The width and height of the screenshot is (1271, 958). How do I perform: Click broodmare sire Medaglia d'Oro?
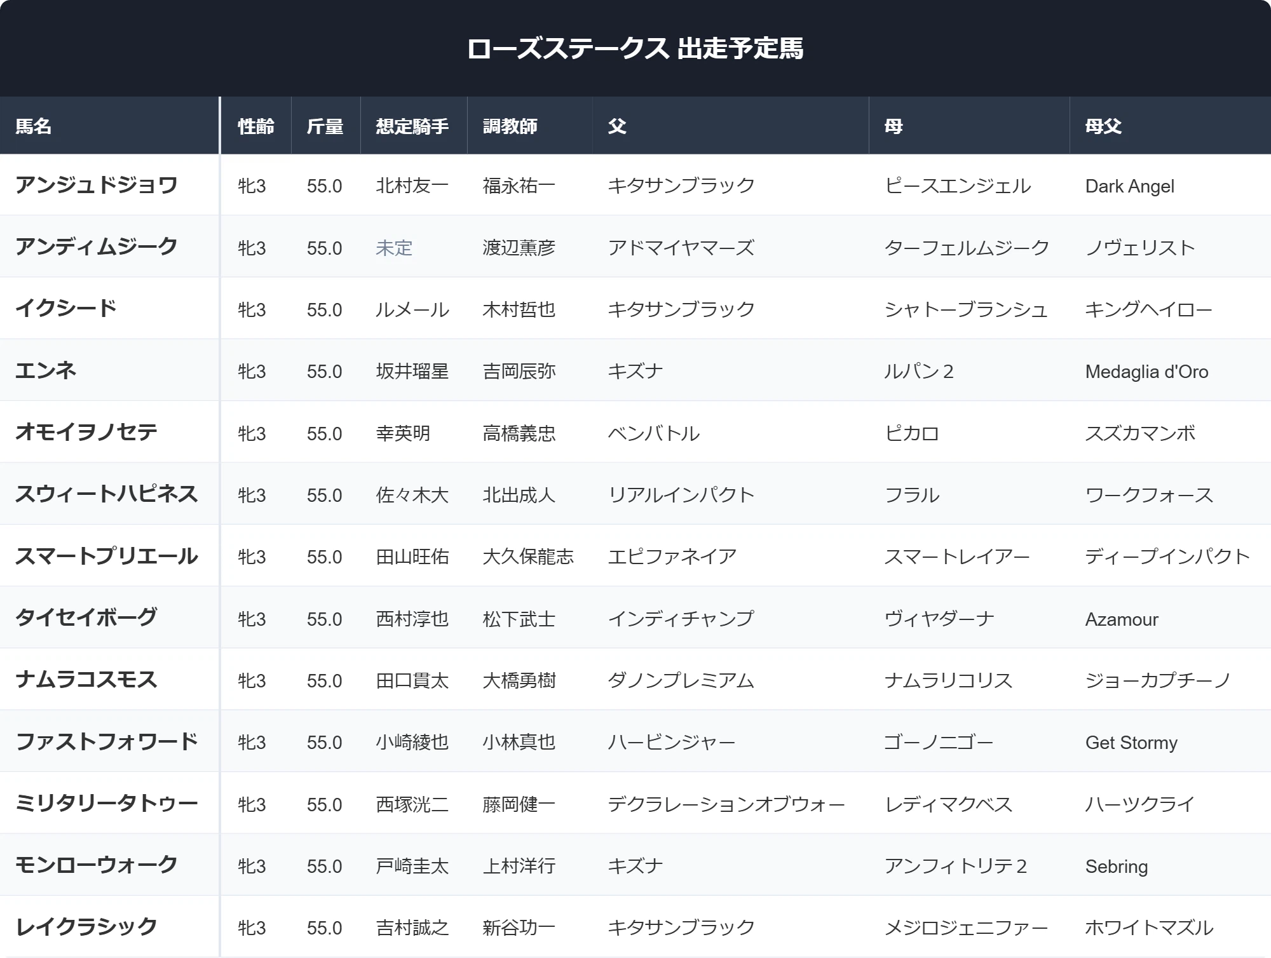(1146, 371)
